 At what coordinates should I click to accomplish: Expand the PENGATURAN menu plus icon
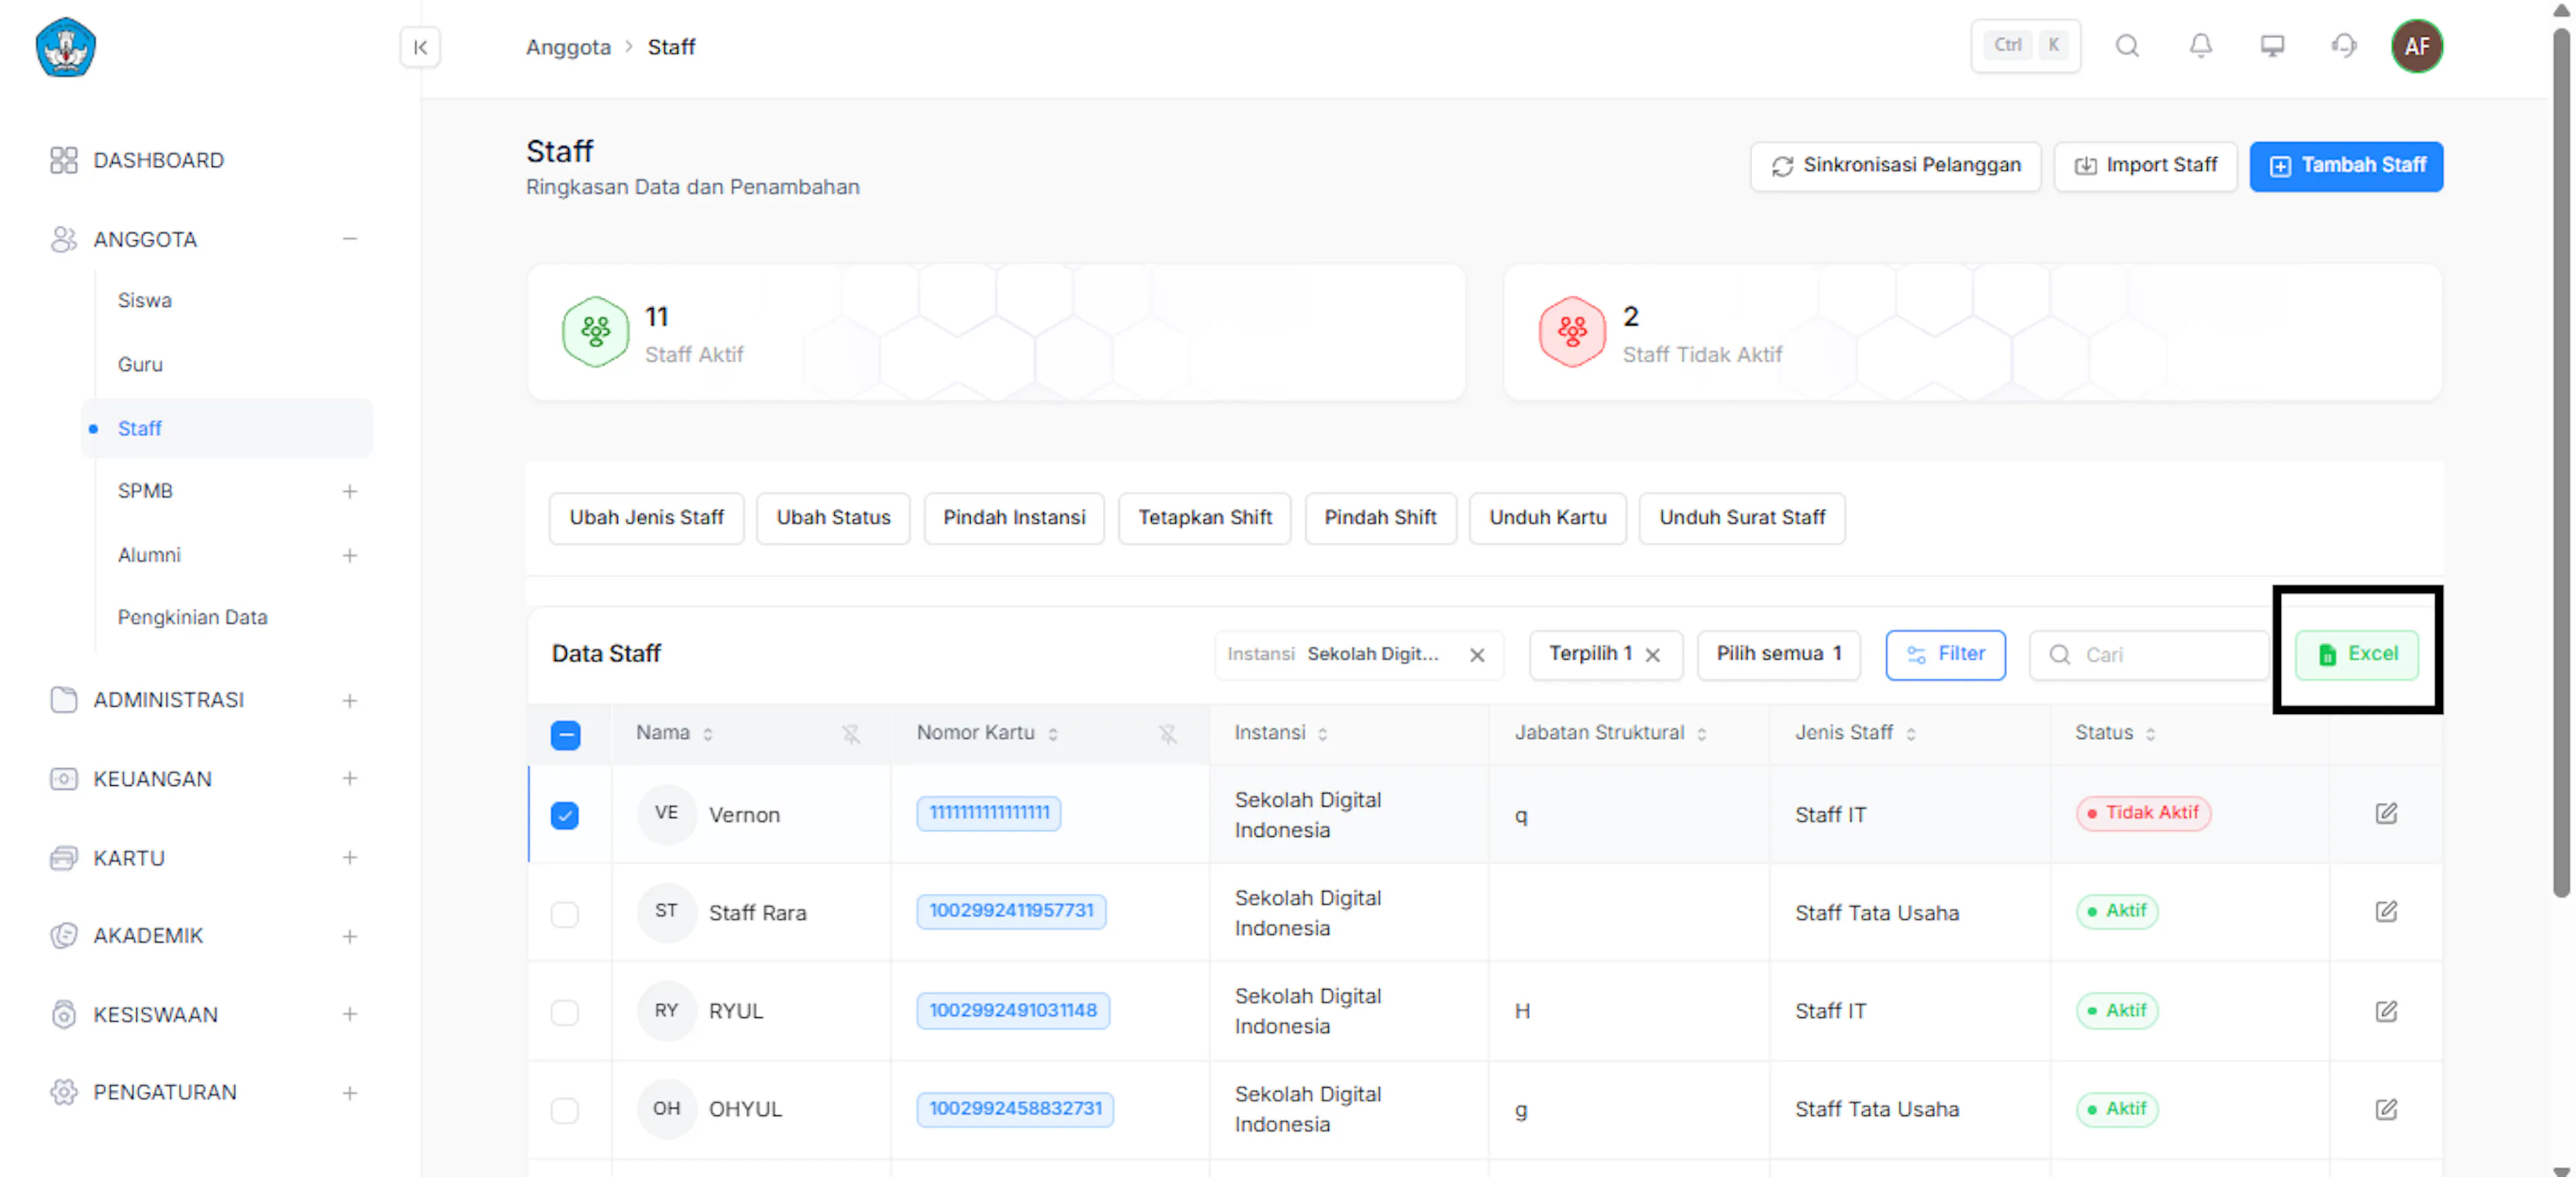coord(349,1093)
